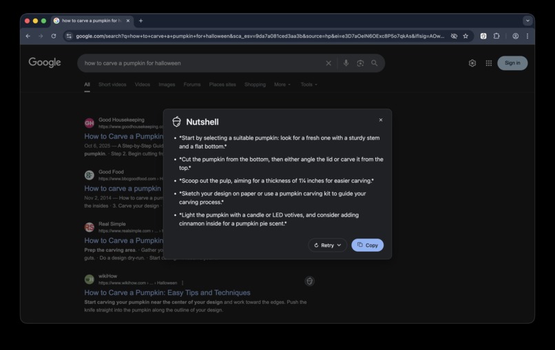Click the Nutshell acorn logo
The height and width of the screenshot is (350, 555).
click(177, 122)
